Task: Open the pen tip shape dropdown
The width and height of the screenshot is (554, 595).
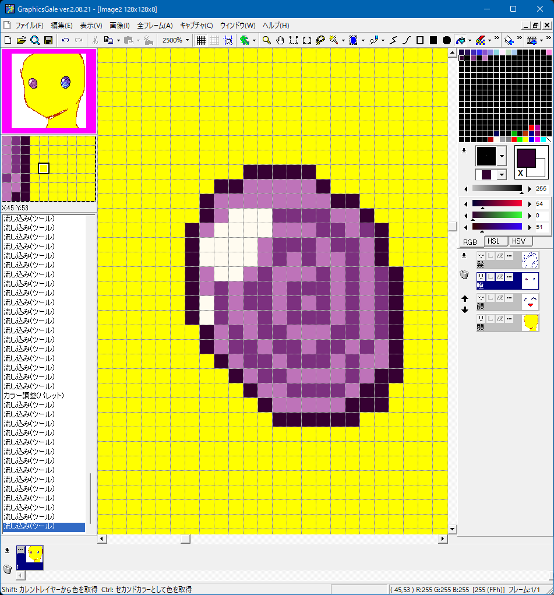Action: [x=502, y=156]
